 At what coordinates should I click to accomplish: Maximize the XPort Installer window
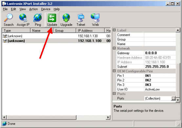172,4
